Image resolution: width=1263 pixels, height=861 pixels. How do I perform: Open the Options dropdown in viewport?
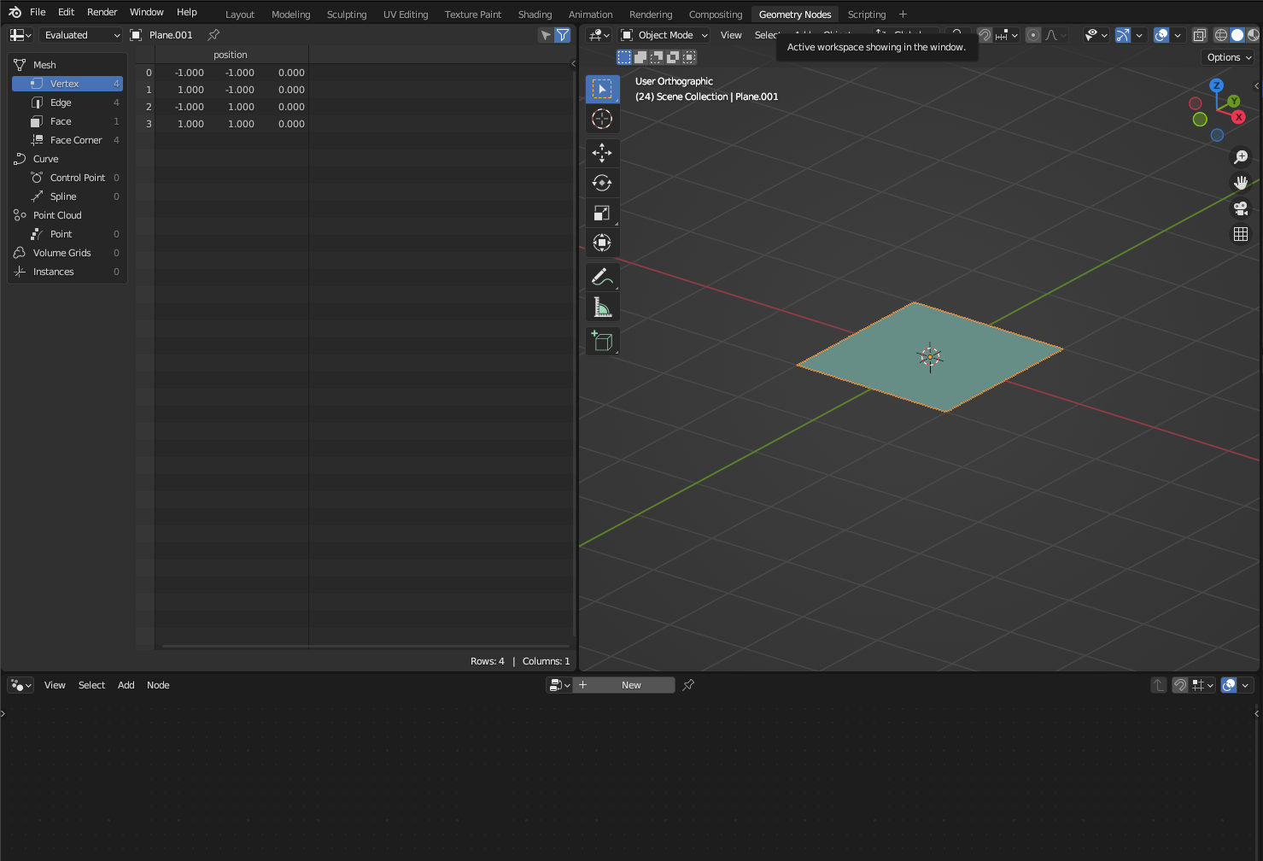[x=1229, y=57]
